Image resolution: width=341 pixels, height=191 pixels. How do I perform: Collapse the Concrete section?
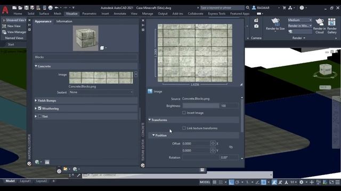tap(36, 66)
